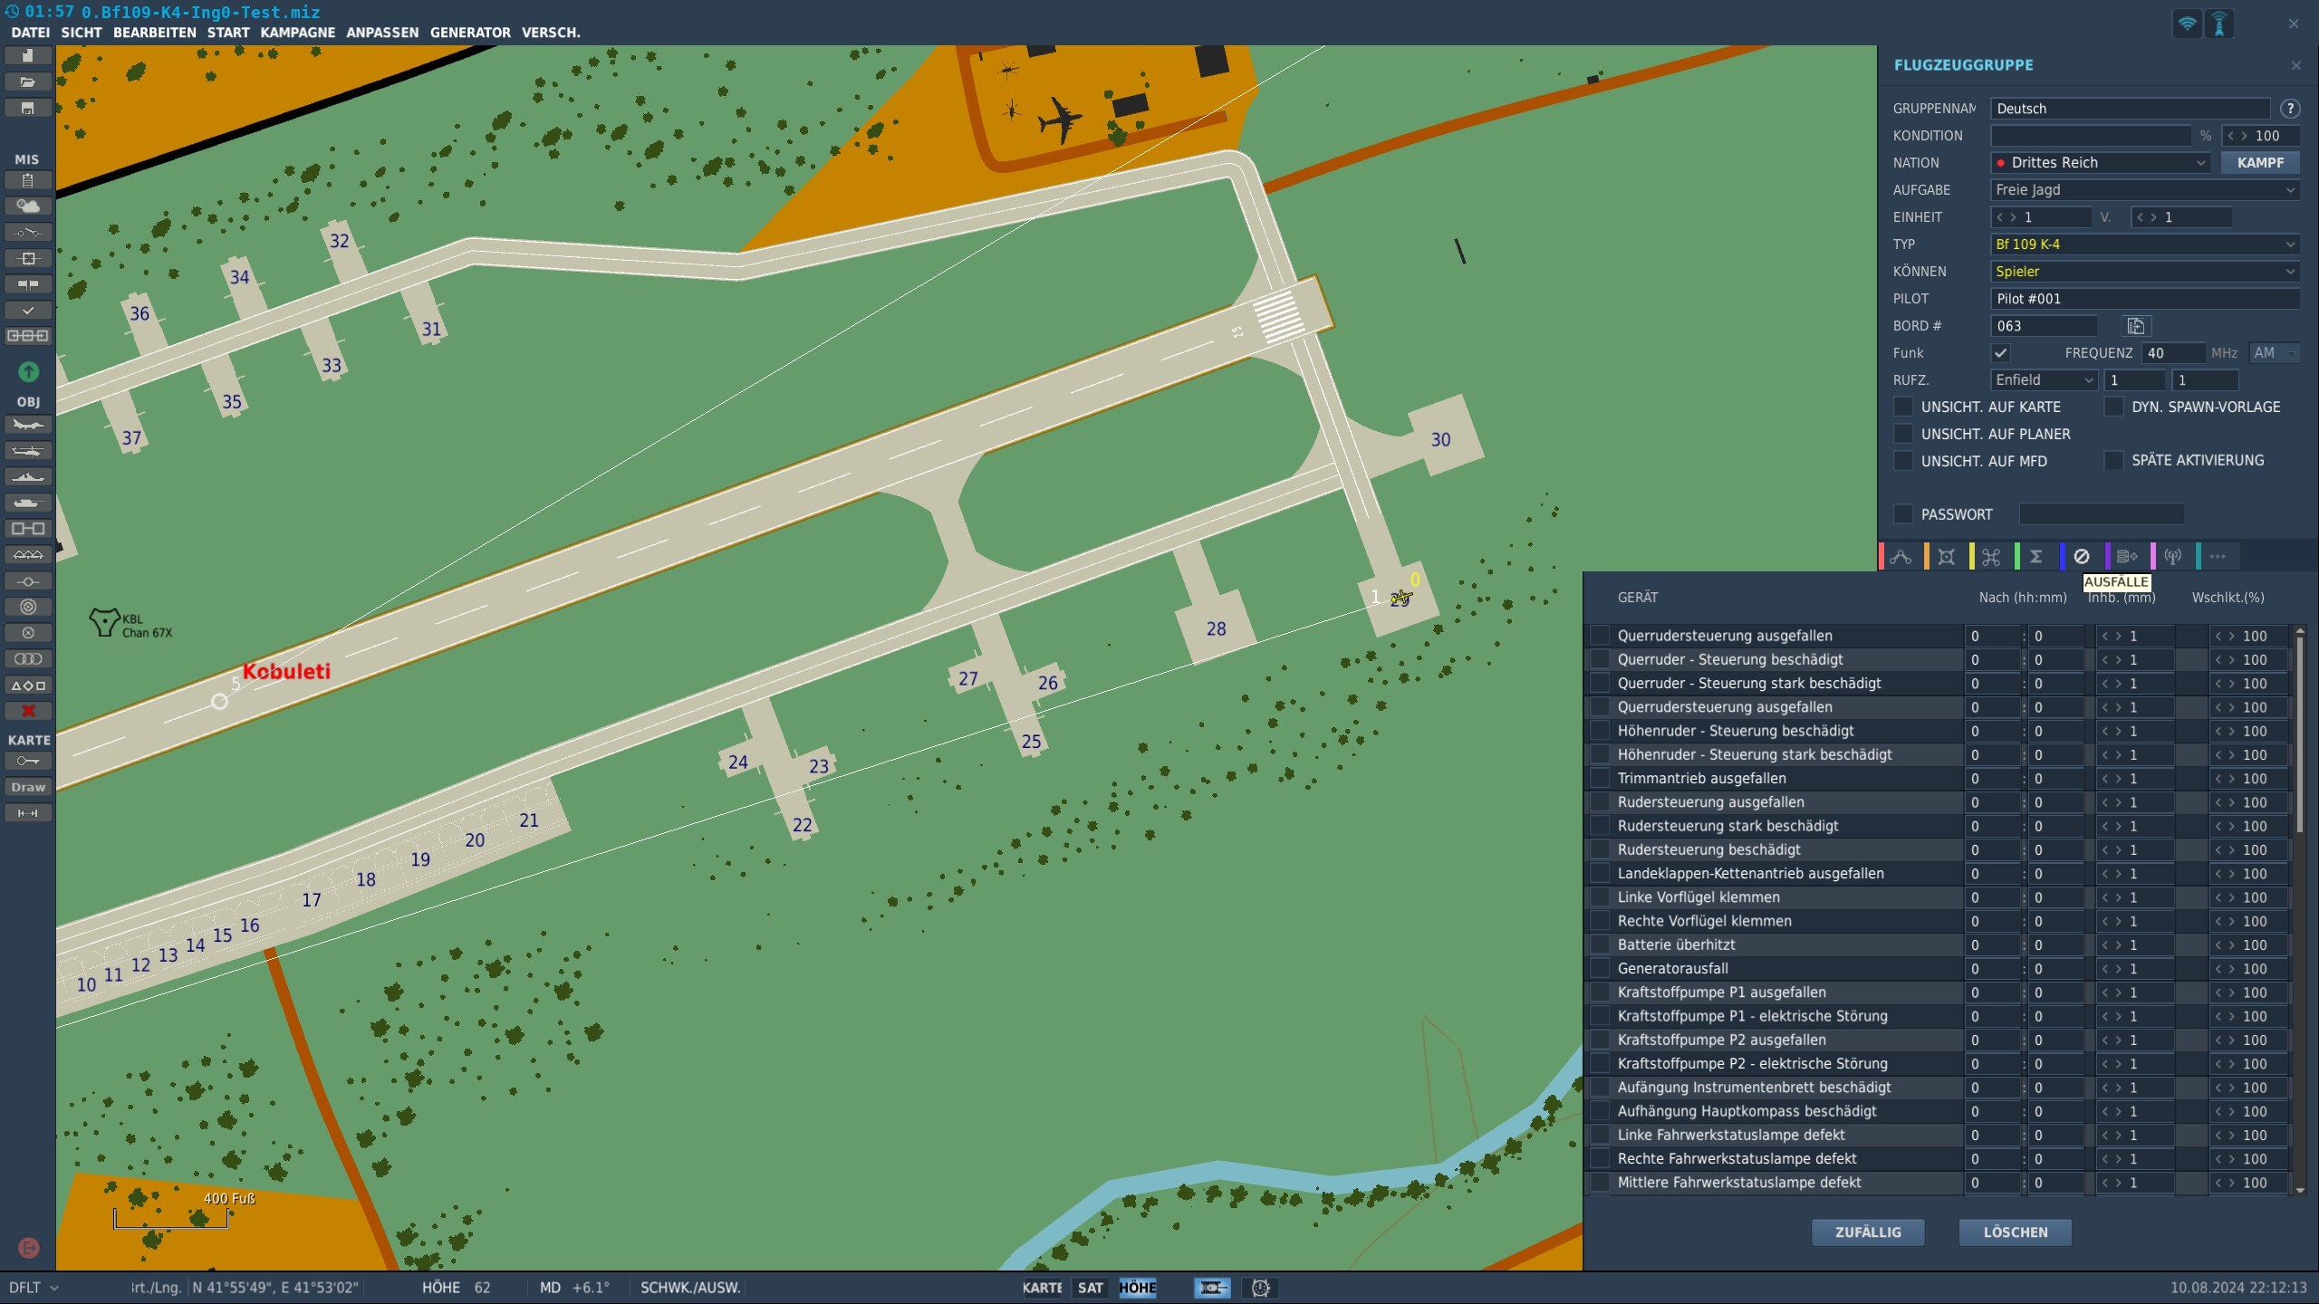Open the BEARBEITEN menu
Viewport: 2319px width, 1304px height.
(154, 33)
